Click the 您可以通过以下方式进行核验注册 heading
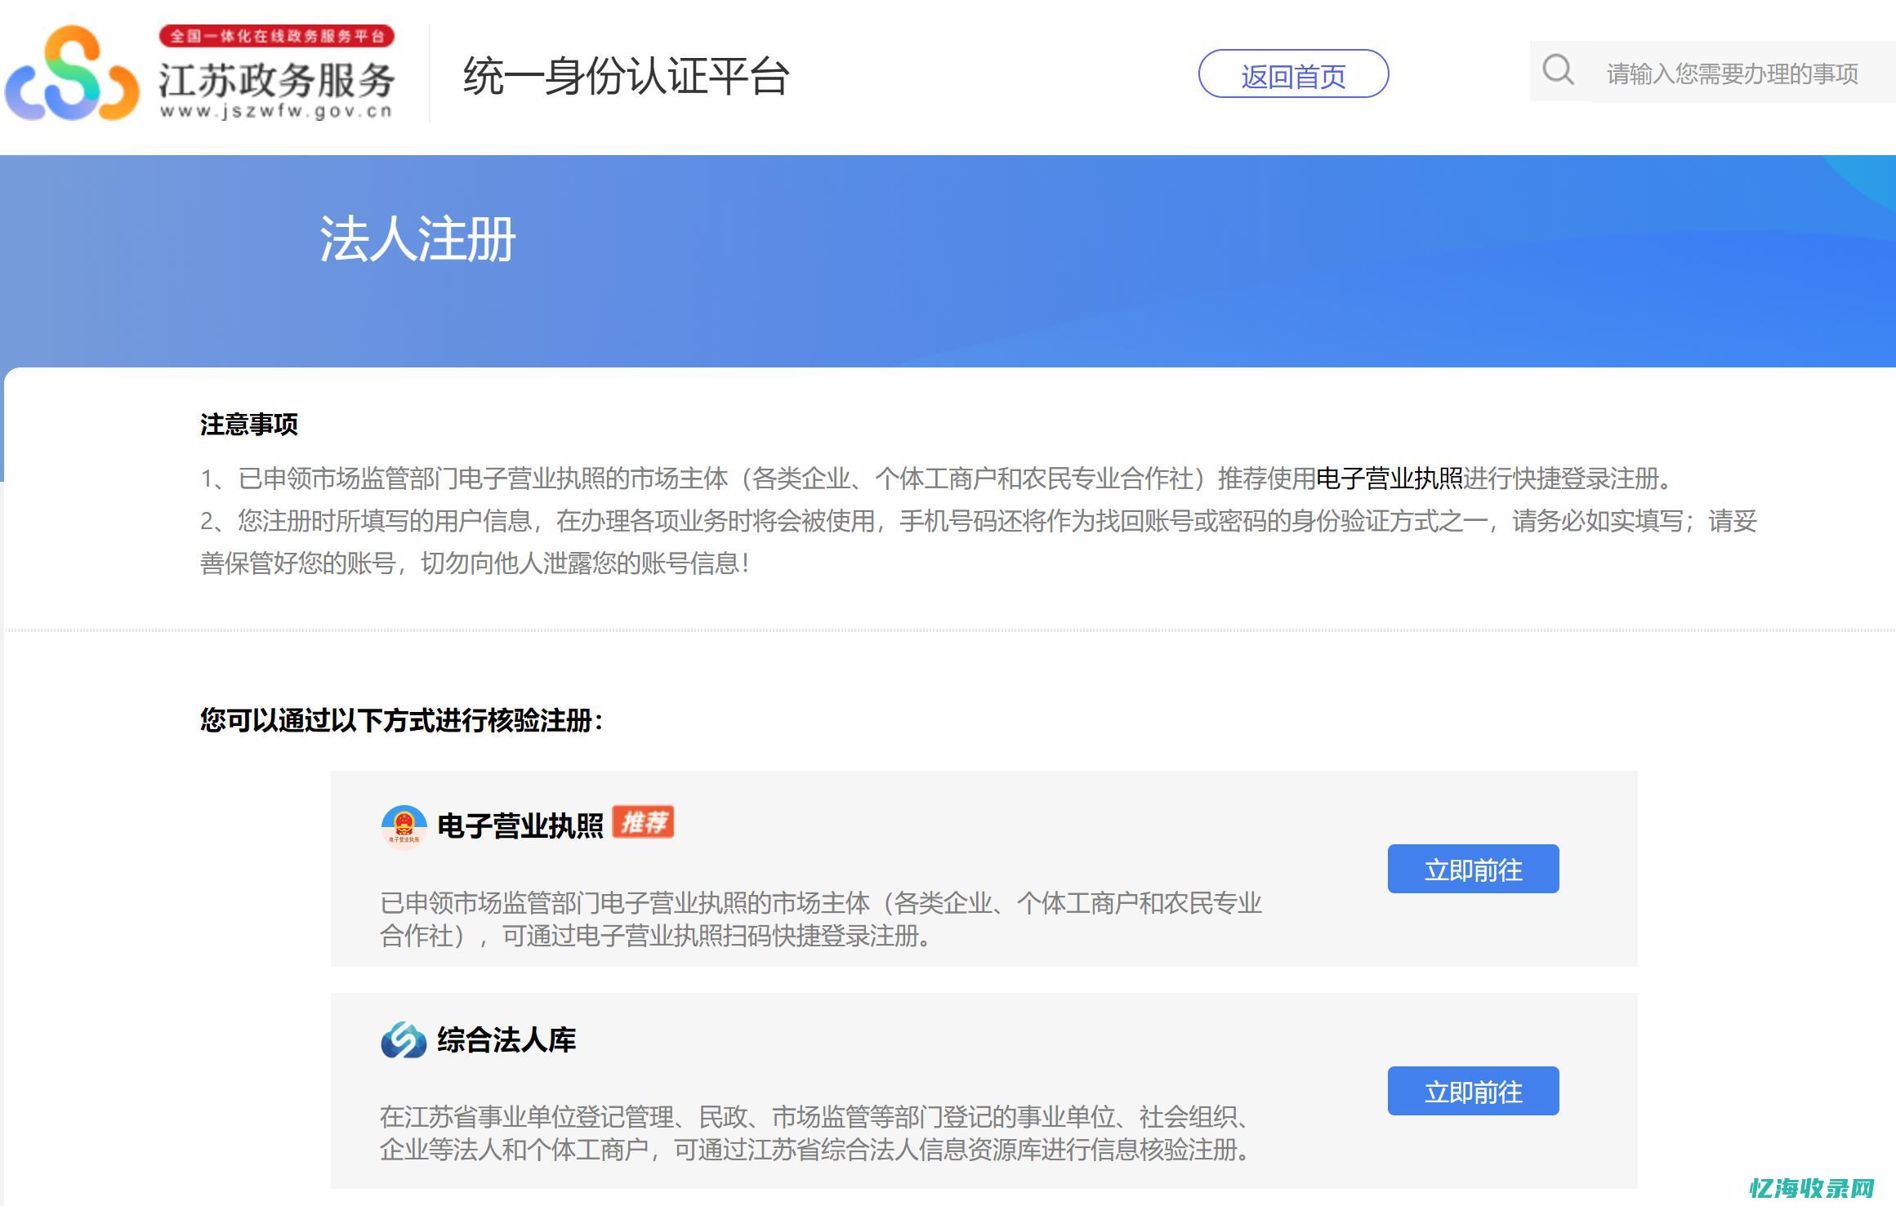The height and width of the screenshot is (1206, 1896). tap(399, 721)
